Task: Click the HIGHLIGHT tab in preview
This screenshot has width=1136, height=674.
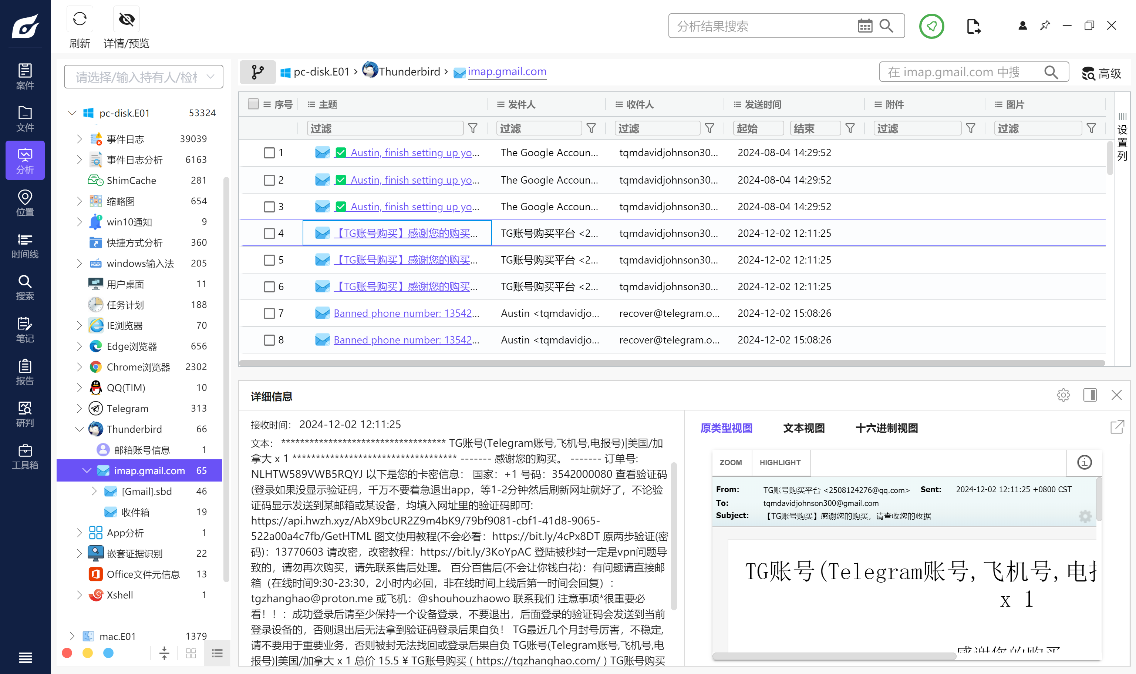Action: click(780, 462)
